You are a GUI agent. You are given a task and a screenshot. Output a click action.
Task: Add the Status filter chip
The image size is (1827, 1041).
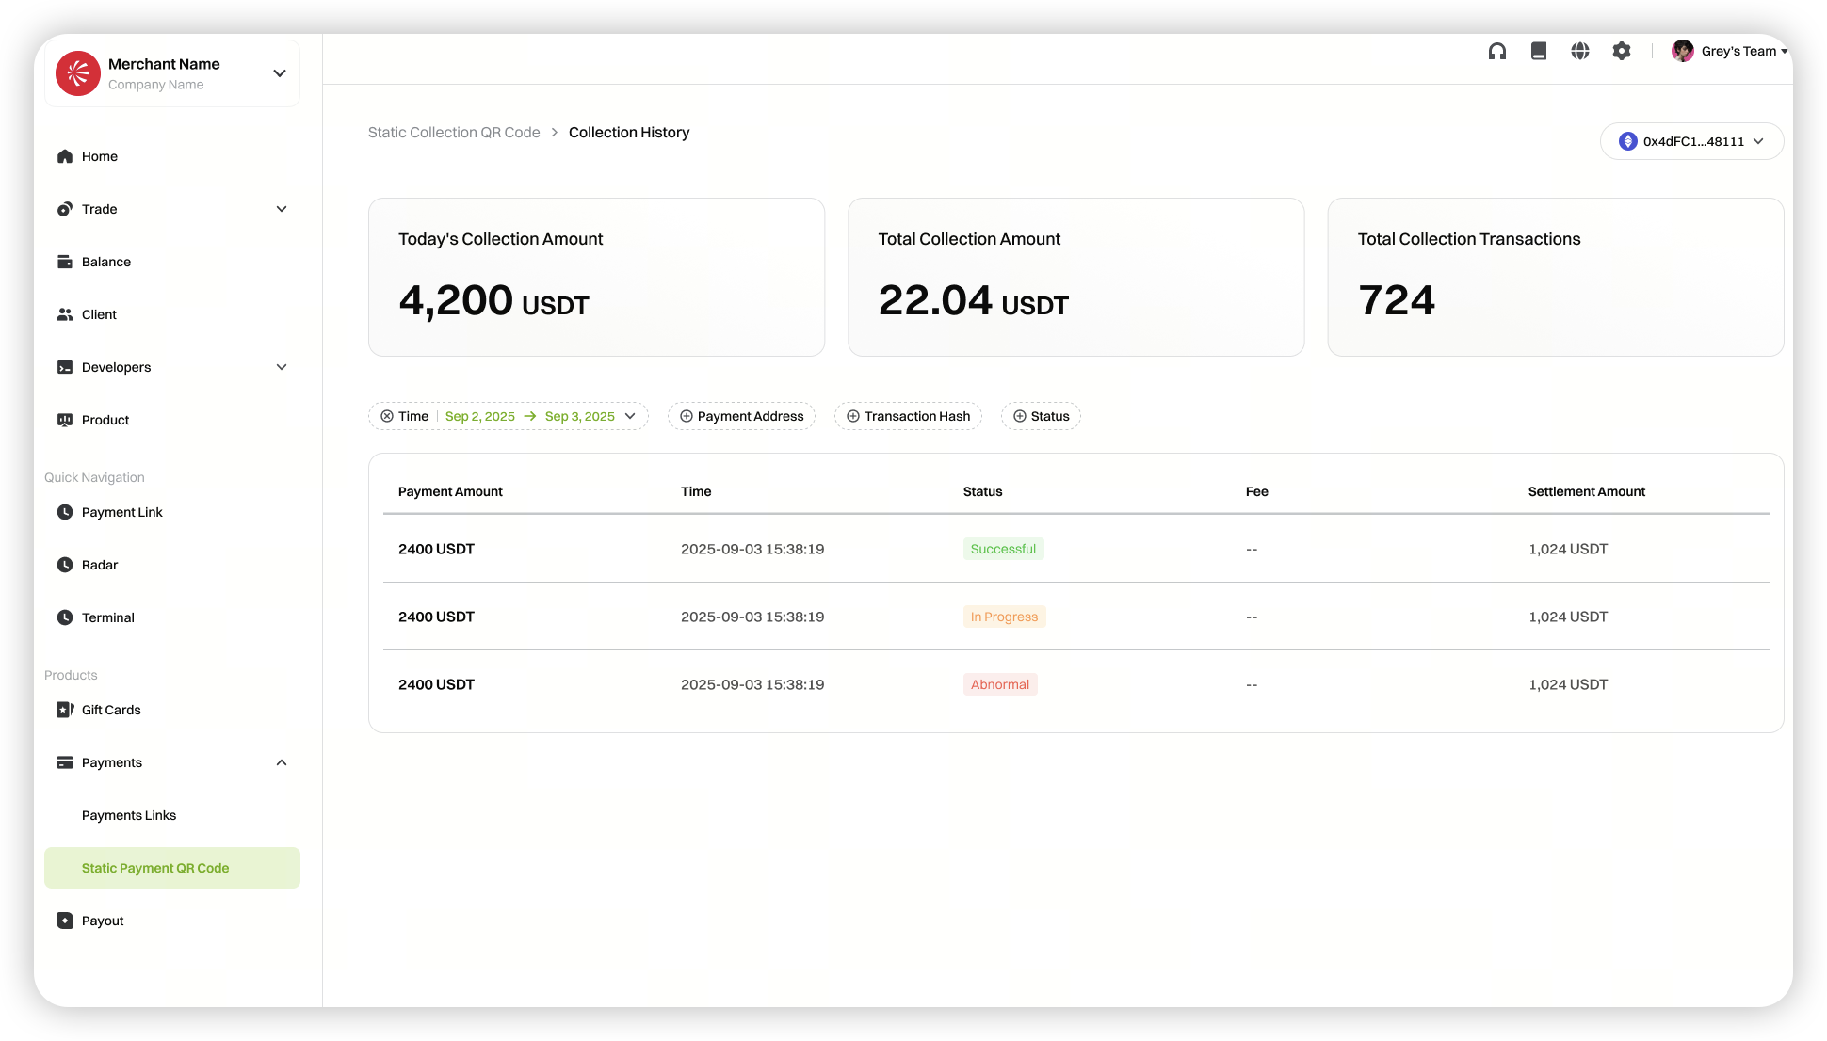(1041, 416)
